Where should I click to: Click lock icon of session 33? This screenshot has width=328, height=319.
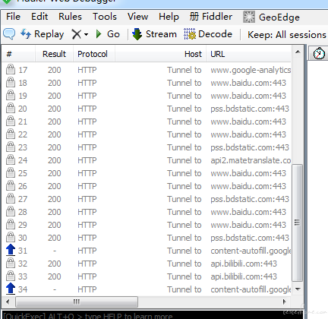tap(11, 276)
